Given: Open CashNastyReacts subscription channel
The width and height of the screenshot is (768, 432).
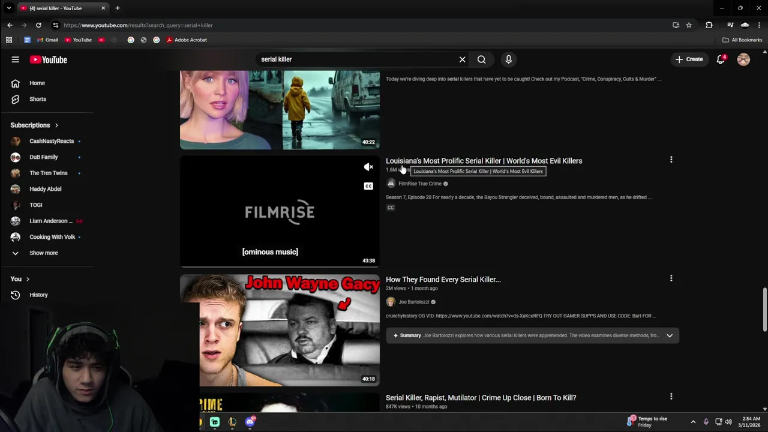Looking at the screenshot, I should point(52,141).
